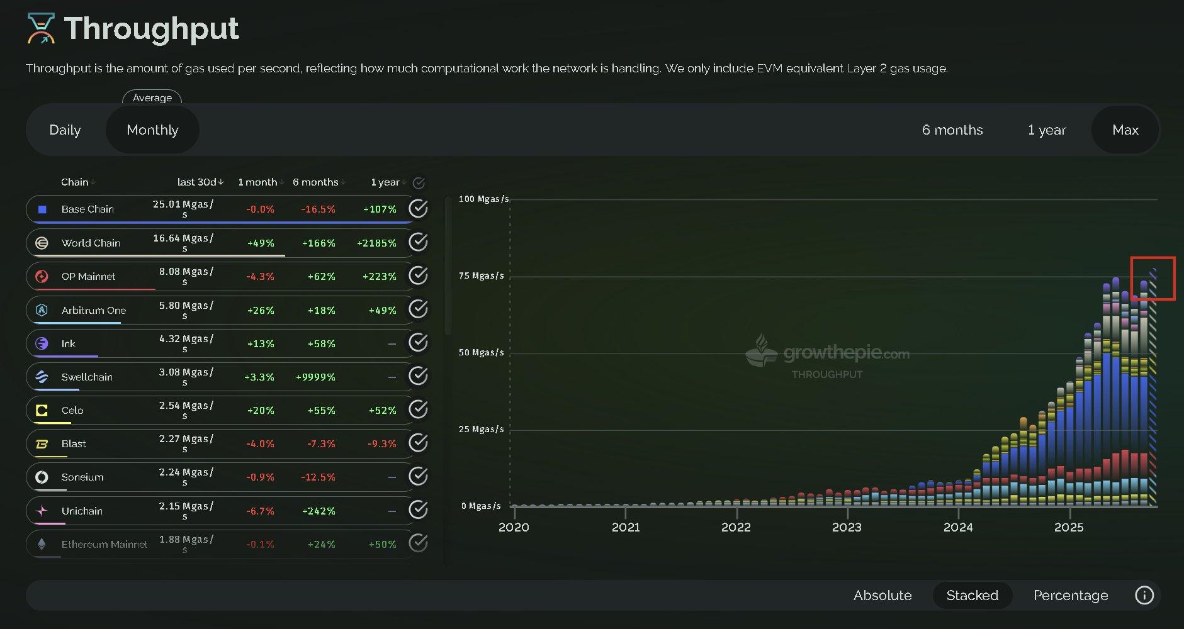
Task: Toggle Unichain checkmark
Action: (x=418, y=509)
